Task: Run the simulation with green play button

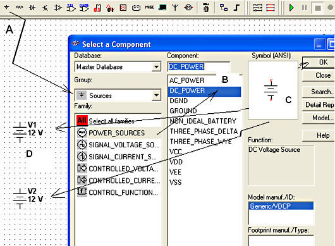Action: pyautogui.click(x=291, y=8)
